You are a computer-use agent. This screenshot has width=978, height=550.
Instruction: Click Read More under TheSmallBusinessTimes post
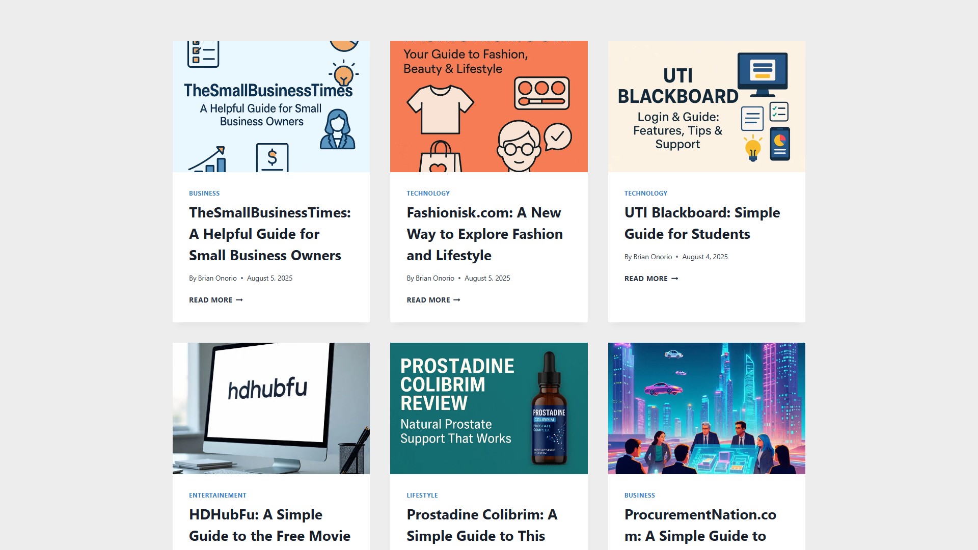[216, 300]
